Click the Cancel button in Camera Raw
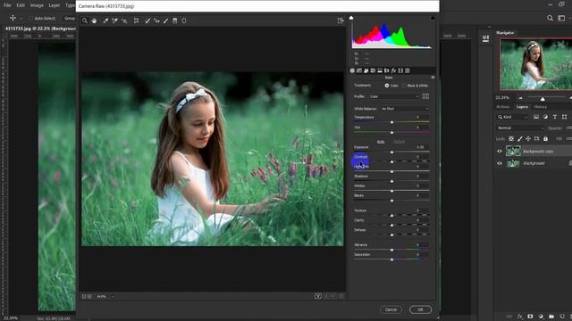The height and width of the screenshot is (321, 572). click(x=391, y=309)
